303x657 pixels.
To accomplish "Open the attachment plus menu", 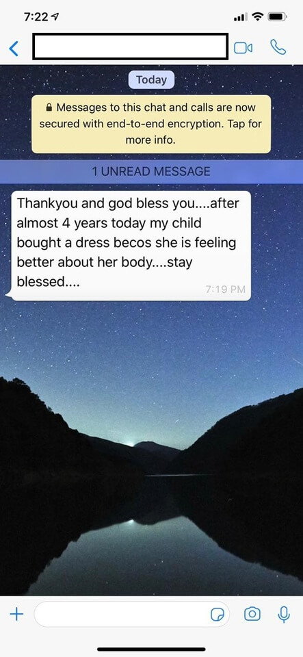I will (x=16, y=615).
